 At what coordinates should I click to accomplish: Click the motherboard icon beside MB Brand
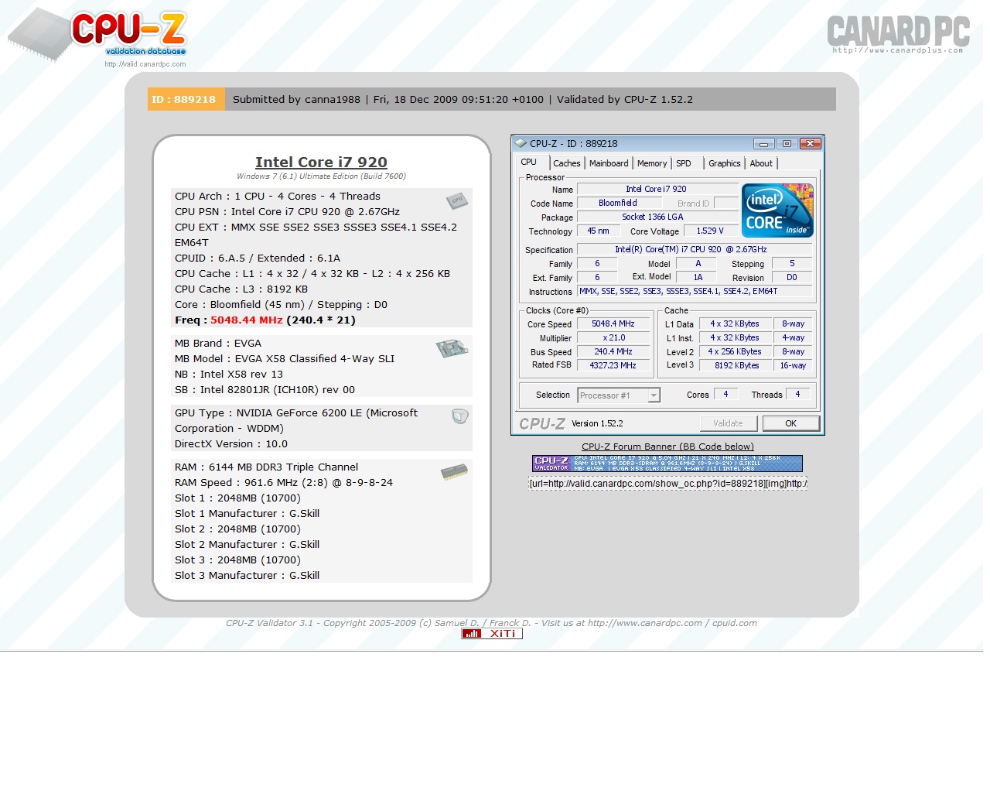pyautogui.click(x=452, y=348)
